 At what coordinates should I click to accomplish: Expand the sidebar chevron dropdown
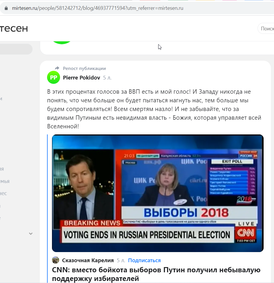point(31,234)
